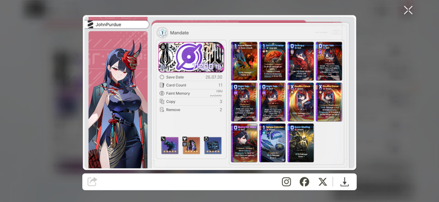Click the purple save data banner
The image size is (439, 202).
(191, 57)
